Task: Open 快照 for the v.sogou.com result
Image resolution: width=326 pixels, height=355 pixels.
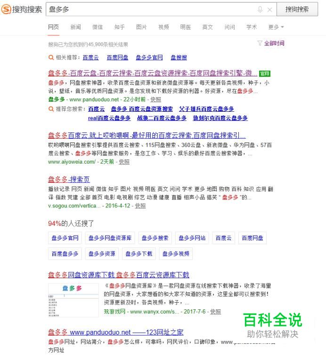Action: coord(140,206)
